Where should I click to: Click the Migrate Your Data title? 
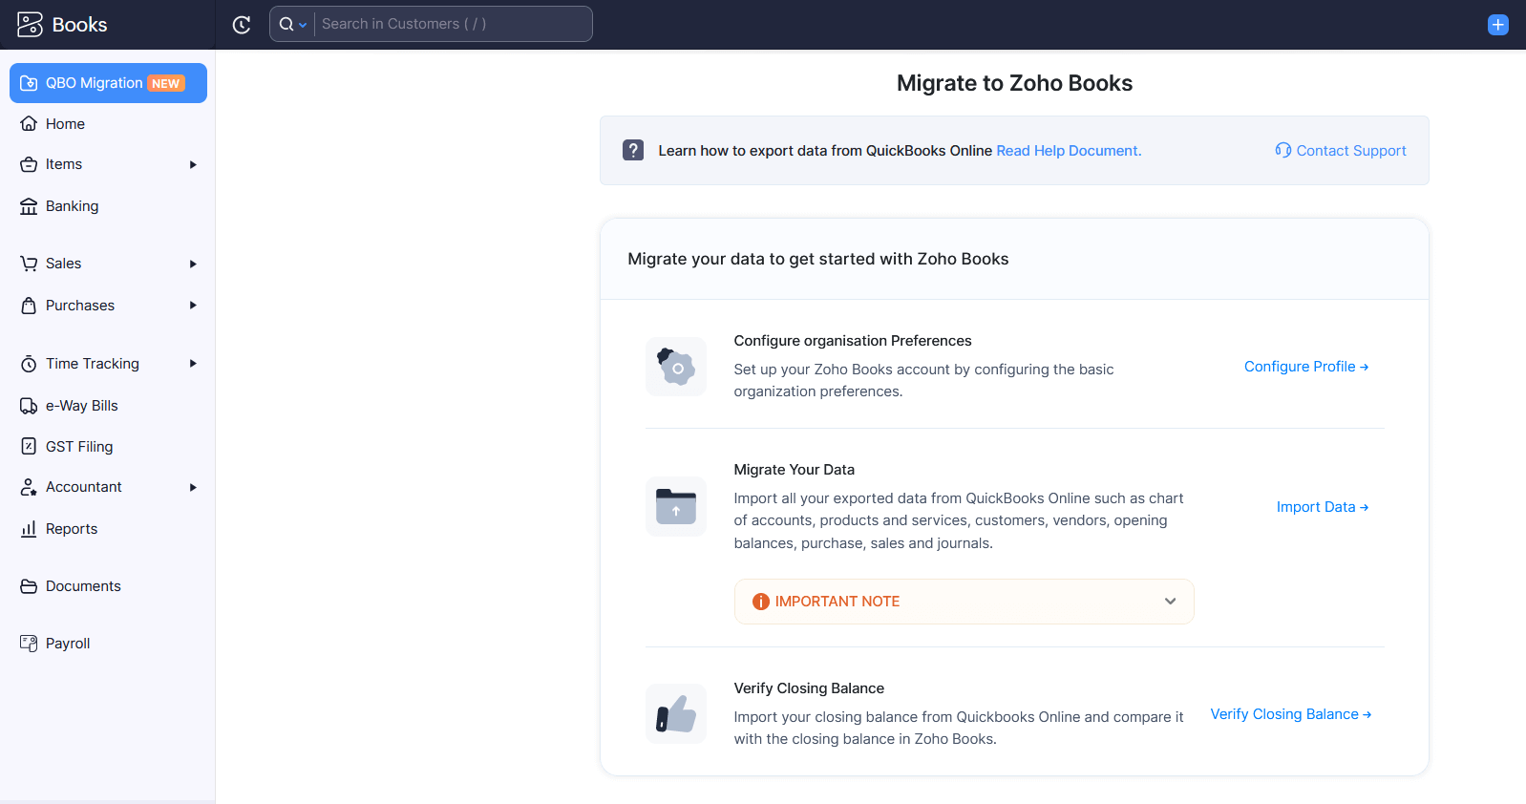tap(795, 470)
